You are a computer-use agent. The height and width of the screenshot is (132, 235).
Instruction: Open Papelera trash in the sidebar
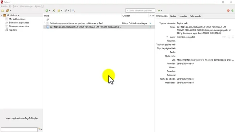tap(13, 30)
